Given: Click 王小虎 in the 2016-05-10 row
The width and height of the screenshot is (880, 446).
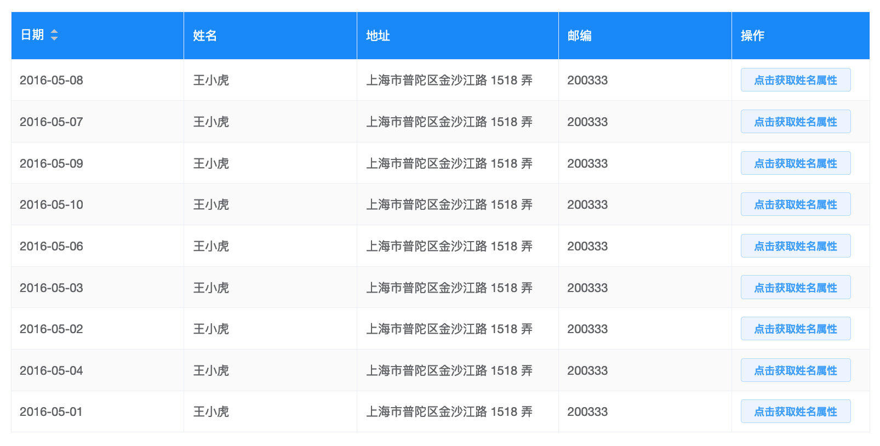Looking at the screenshot, I should coord(211,204).
